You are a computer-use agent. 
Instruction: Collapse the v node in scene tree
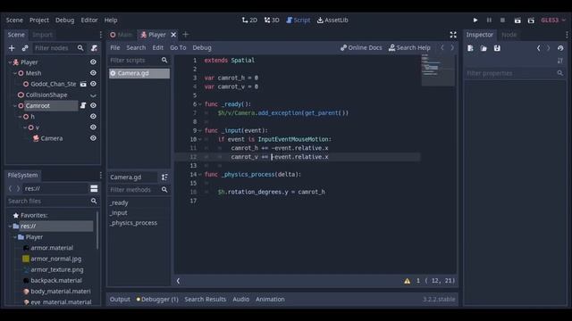[x=25, y=128]
